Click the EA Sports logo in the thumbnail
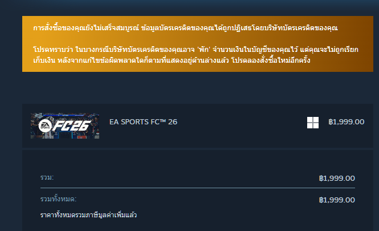 (x=45, y=125)
